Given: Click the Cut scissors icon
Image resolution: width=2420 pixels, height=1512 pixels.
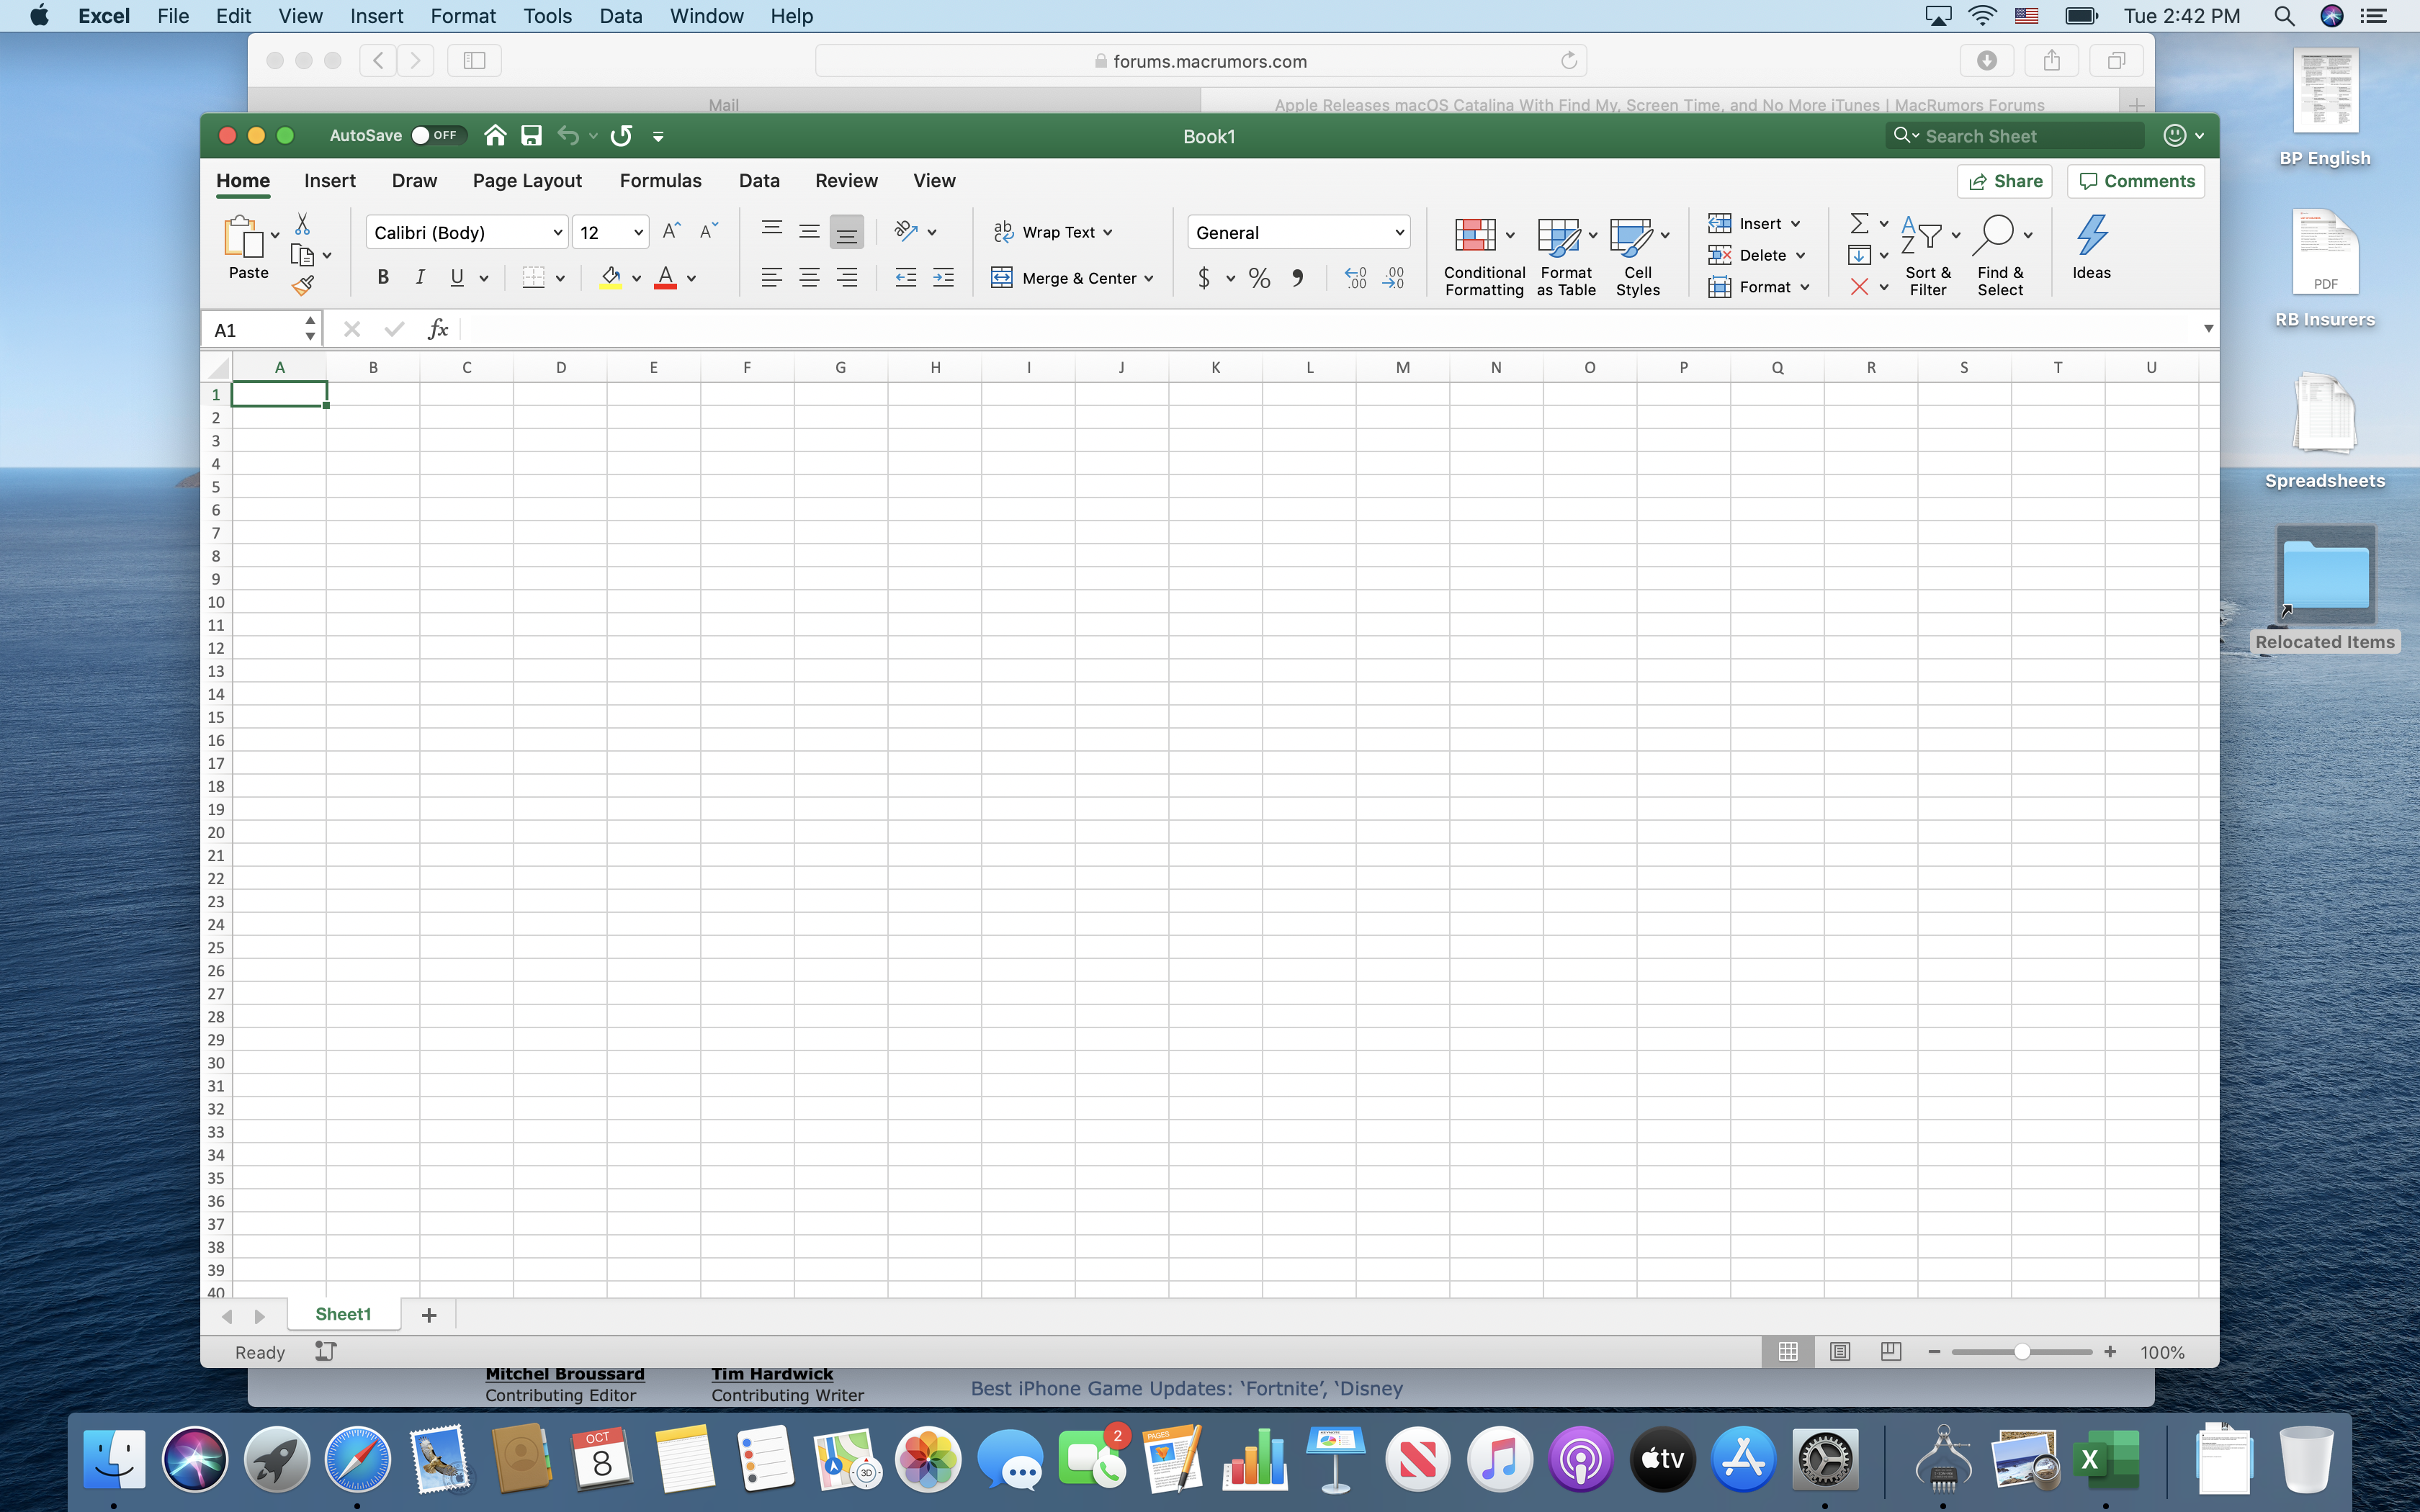Looking at the screenshot, I should [x=302, y=223].
